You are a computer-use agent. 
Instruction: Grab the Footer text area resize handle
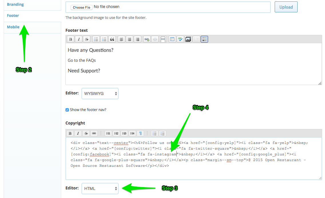(x=320, y=83)
